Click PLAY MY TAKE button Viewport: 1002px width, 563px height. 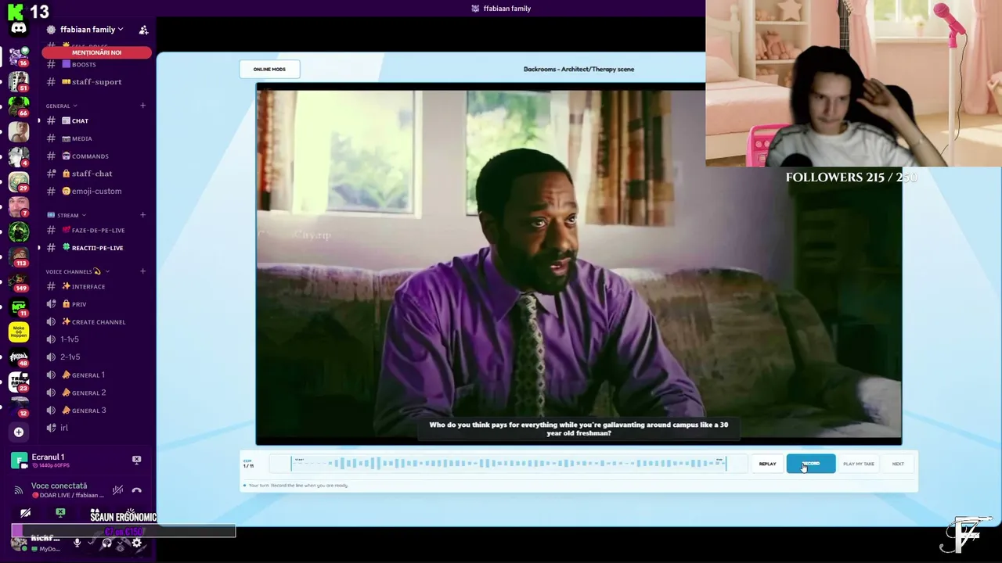[859, 464]
